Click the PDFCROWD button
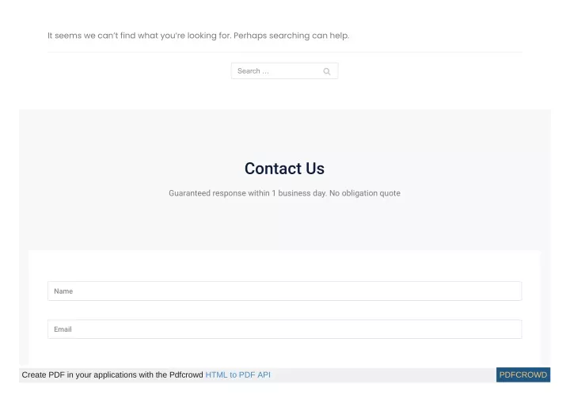This screenshot has width=570, height=403. coord(523,375)
